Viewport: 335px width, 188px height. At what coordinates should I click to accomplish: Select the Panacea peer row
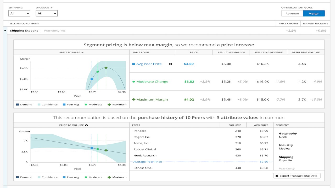(201, 131)
